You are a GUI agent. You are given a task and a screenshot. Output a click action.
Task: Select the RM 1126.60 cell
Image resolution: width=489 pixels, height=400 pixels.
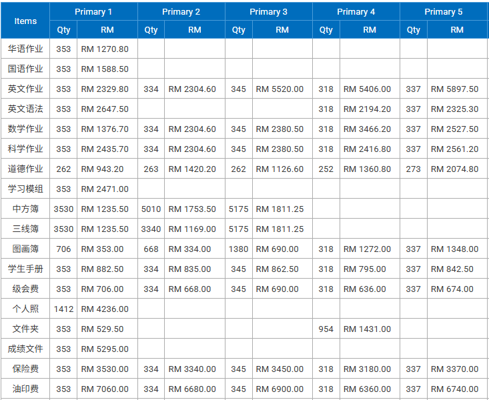click(x=282, y=169)
